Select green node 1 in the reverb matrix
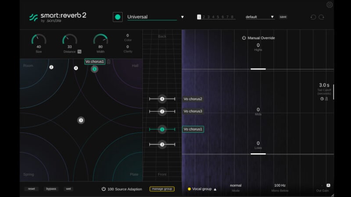351x197 pixels. tap(94, 69)
